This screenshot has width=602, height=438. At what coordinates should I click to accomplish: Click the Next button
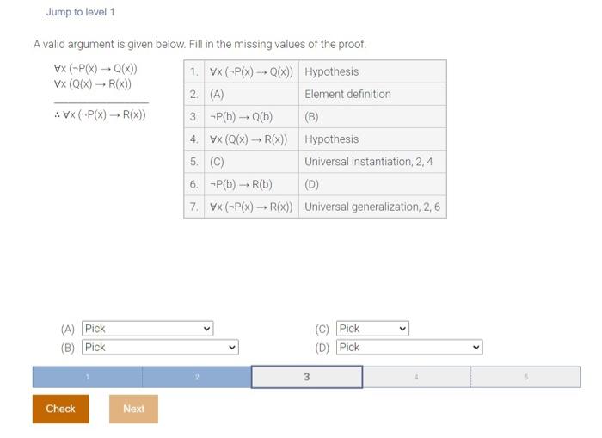click(x=133, y=409)
